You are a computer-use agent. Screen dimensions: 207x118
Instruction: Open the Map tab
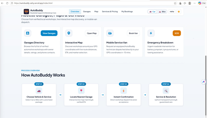pyautogui.click(x=96, y=12)
